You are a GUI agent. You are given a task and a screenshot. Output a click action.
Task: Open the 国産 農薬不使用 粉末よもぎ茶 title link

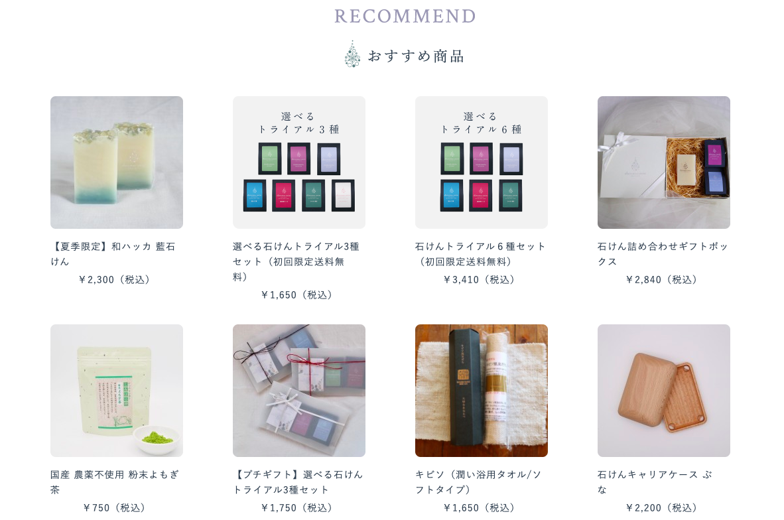pos(115,482)
